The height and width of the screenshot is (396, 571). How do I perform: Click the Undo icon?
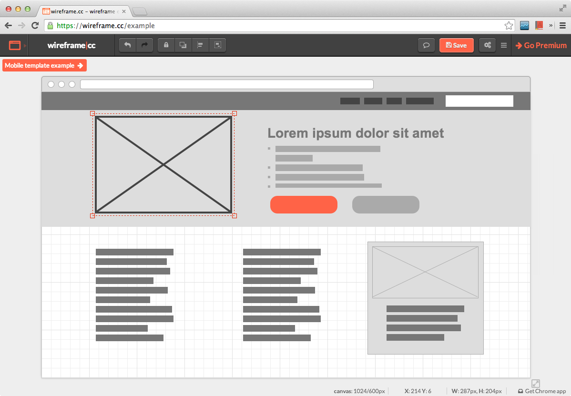click(127, 45)
